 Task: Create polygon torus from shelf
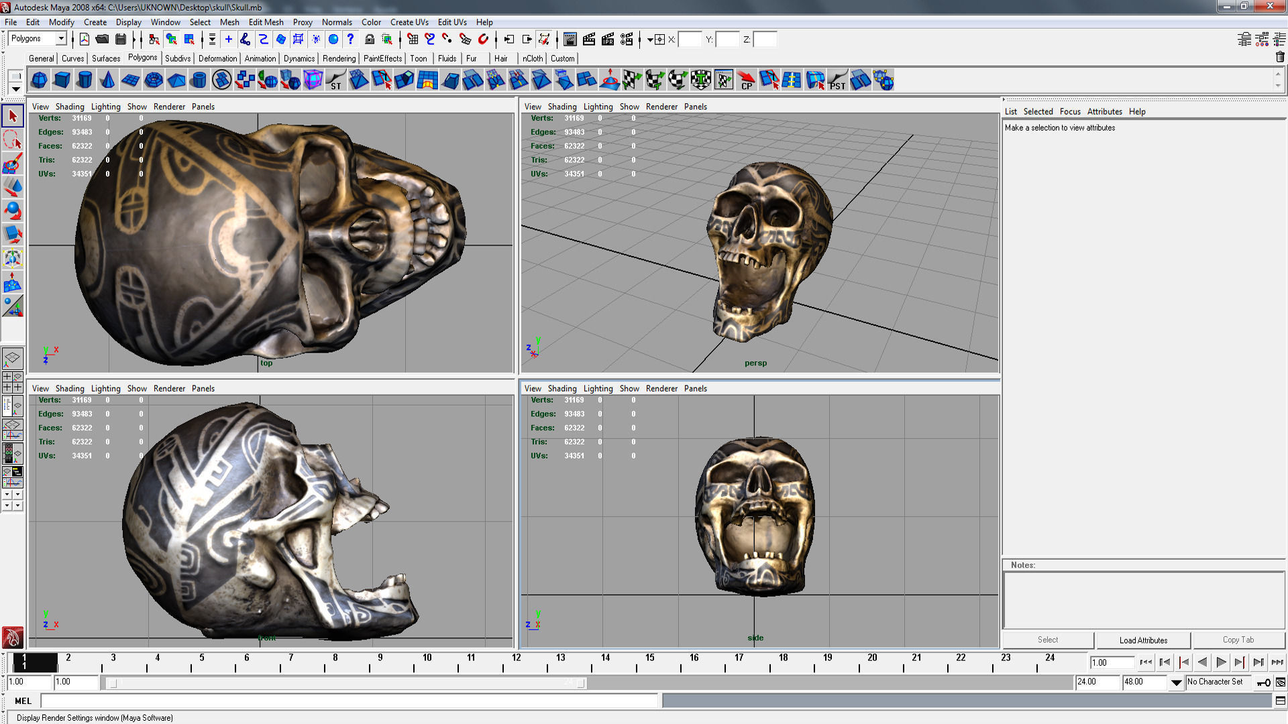(154, 80)
